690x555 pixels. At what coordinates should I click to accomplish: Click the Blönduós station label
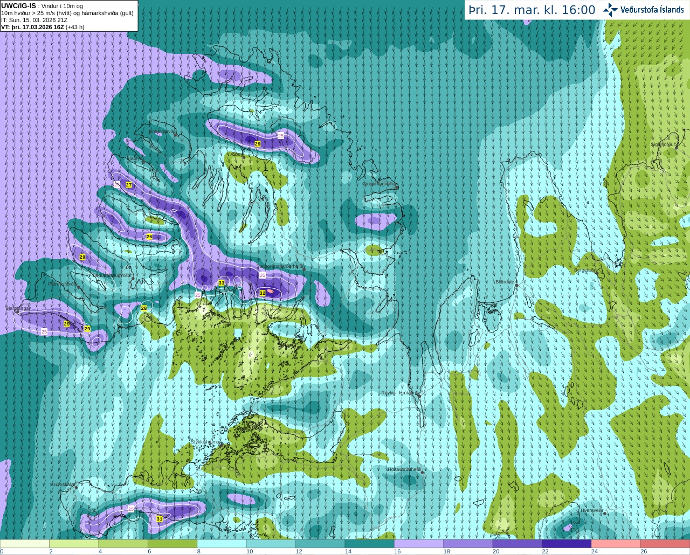[x=506, y=282]
